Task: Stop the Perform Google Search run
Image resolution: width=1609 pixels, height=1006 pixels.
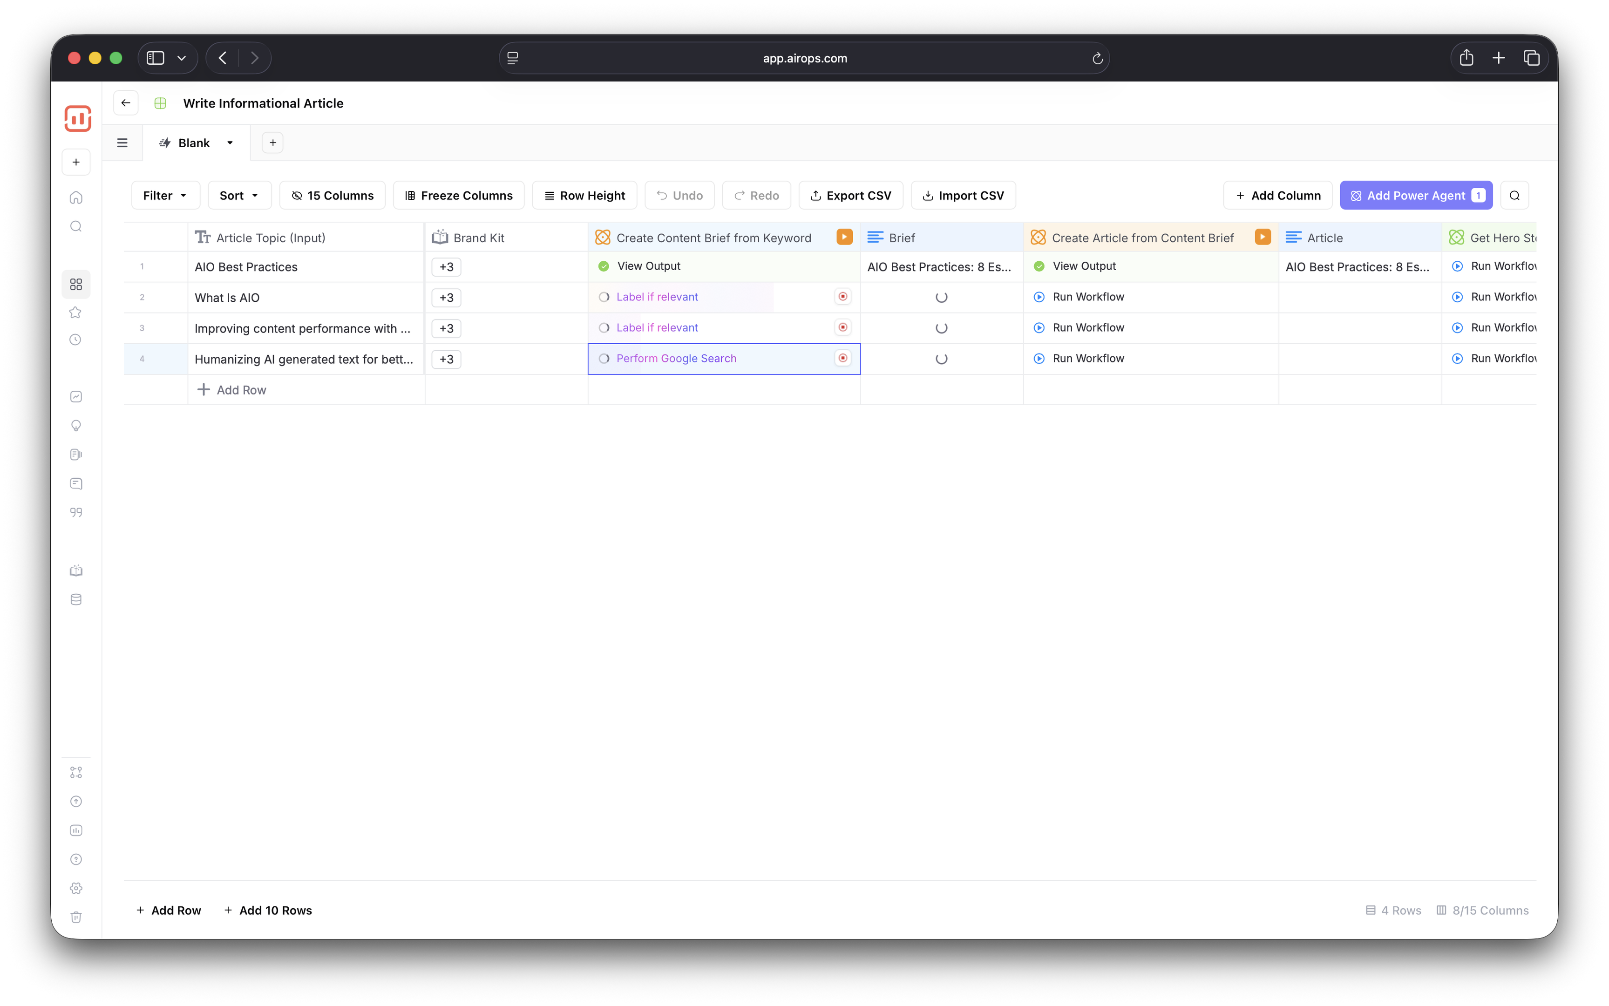Action: [x=843, y=358]
